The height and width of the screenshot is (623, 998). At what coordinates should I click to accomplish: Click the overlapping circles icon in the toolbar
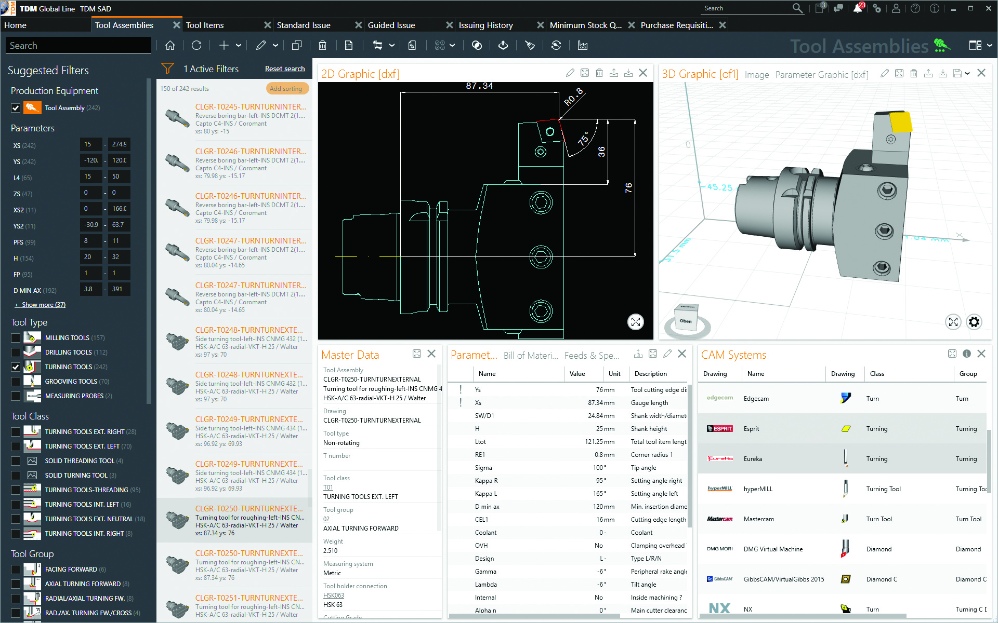coord(477,46)
